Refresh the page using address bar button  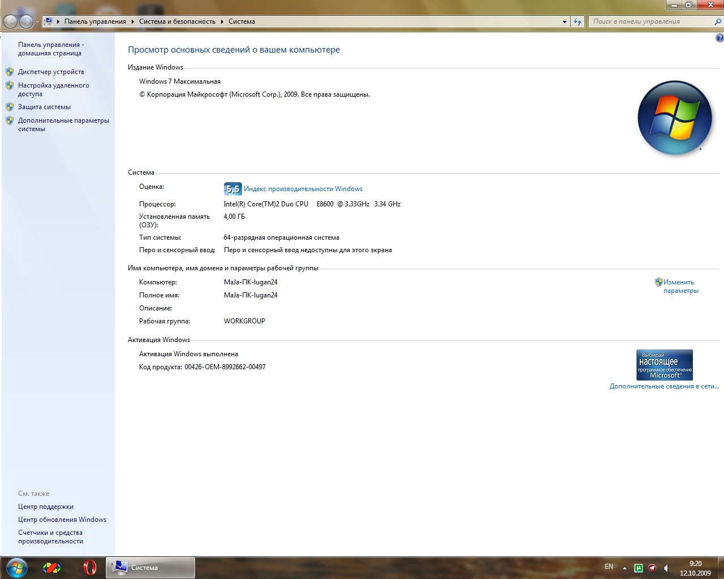click(578, 21)
